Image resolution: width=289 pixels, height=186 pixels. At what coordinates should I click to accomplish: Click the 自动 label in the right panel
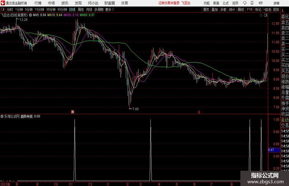click(x=285, y=120)
